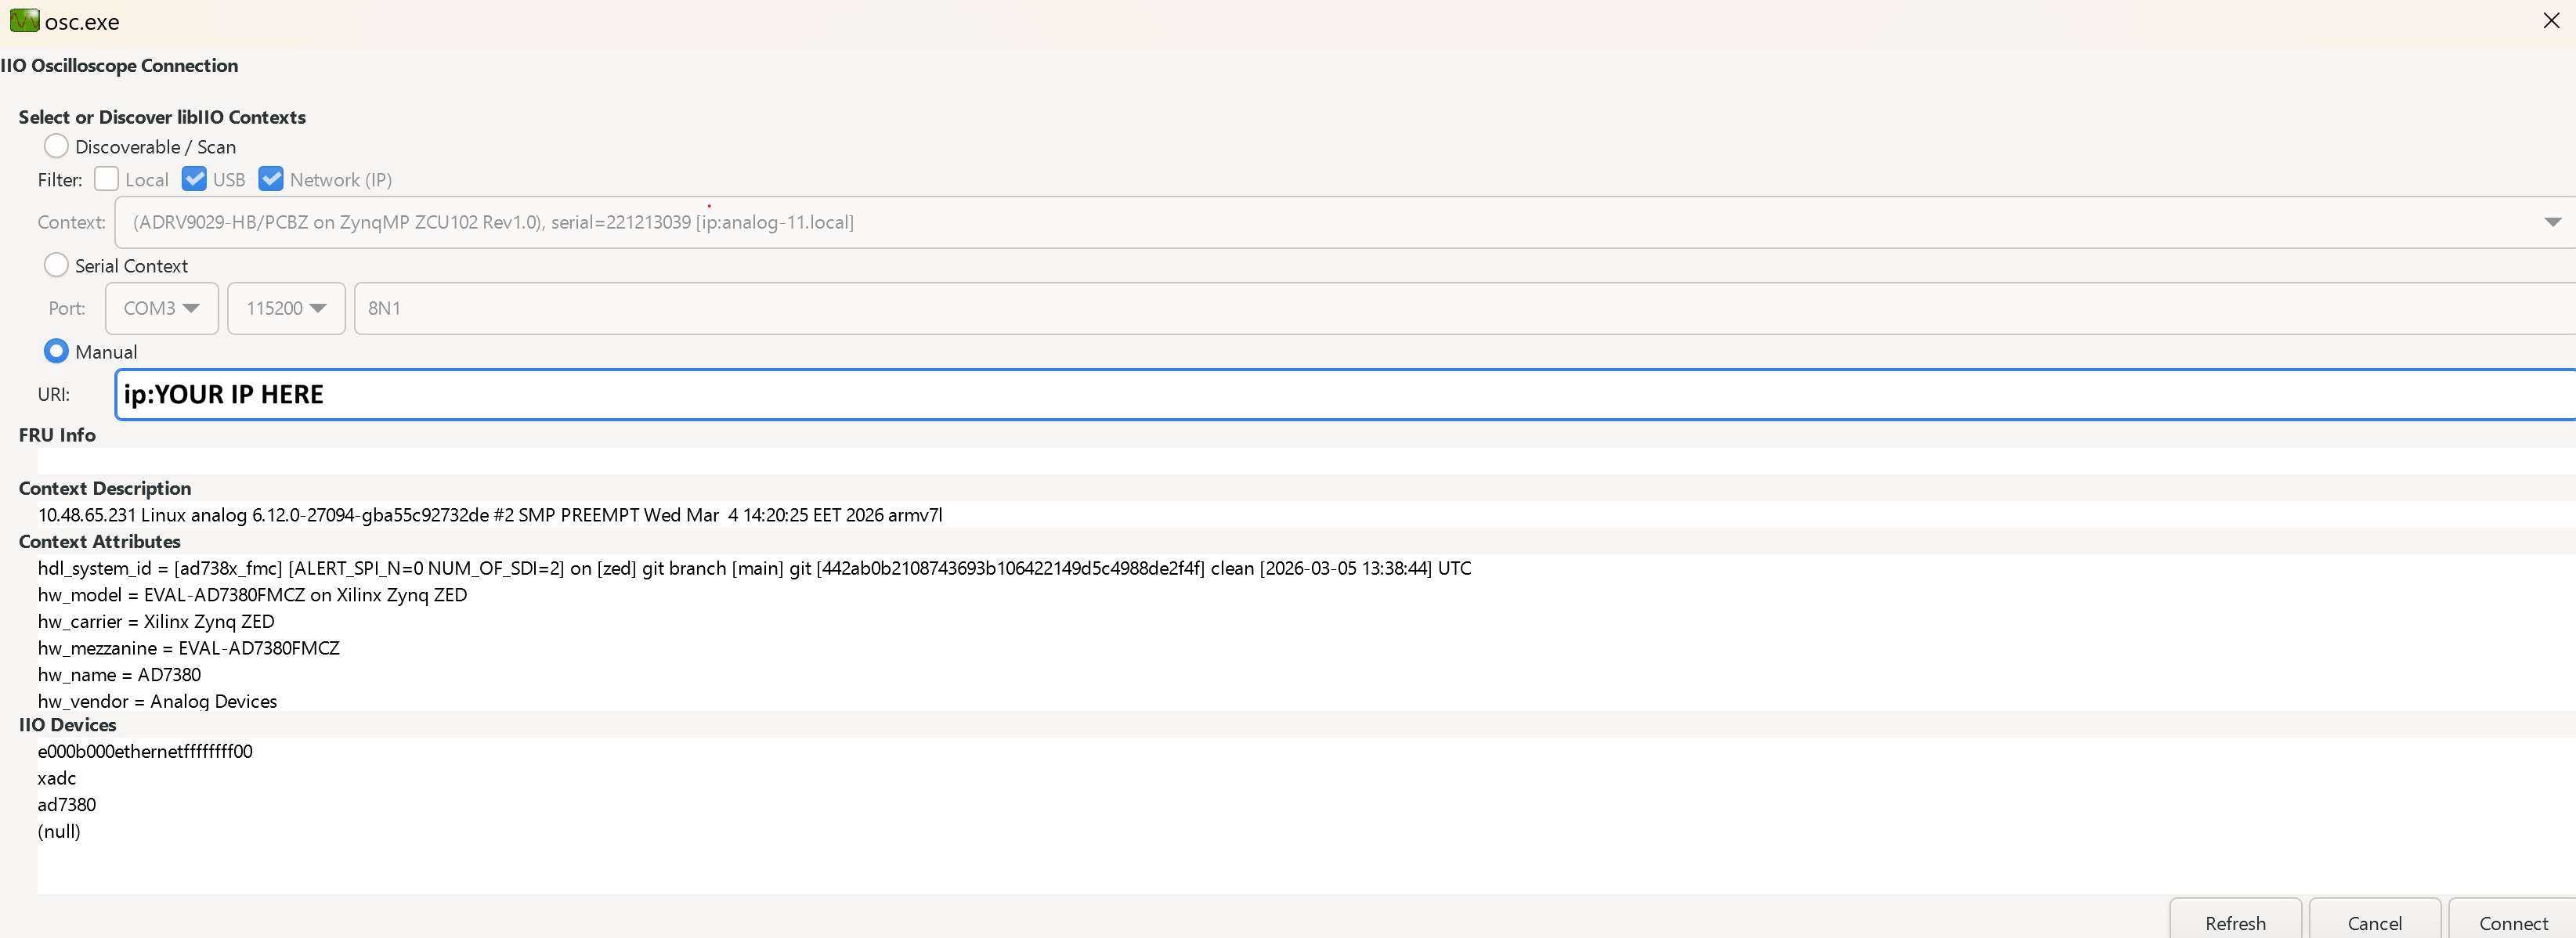The image size is (2576, 938).
Task: Select the ad7380 device in IIO Devices
Action: (66, 804)
